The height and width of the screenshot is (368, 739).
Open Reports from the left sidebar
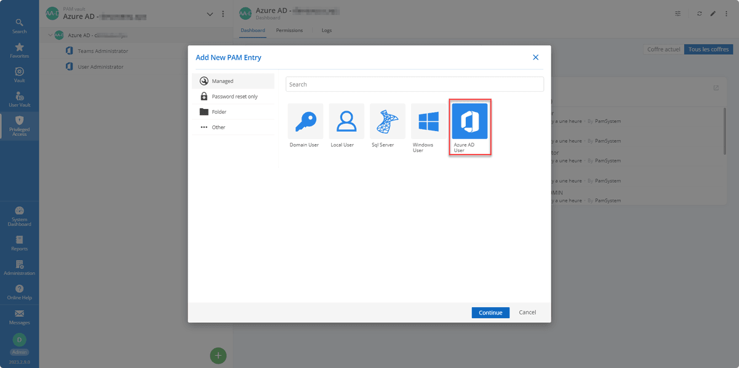click(x=19, y=242)
